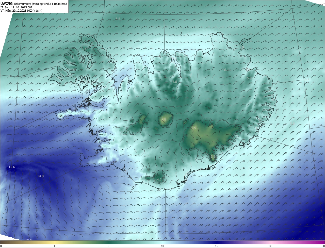Click the 14.8 precipitation value label
Screen dimensions: 325x248
pyautogui.click(x=40, y=176)
